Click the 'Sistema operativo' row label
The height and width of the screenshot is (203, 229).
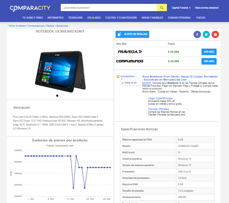pos(132,159)
